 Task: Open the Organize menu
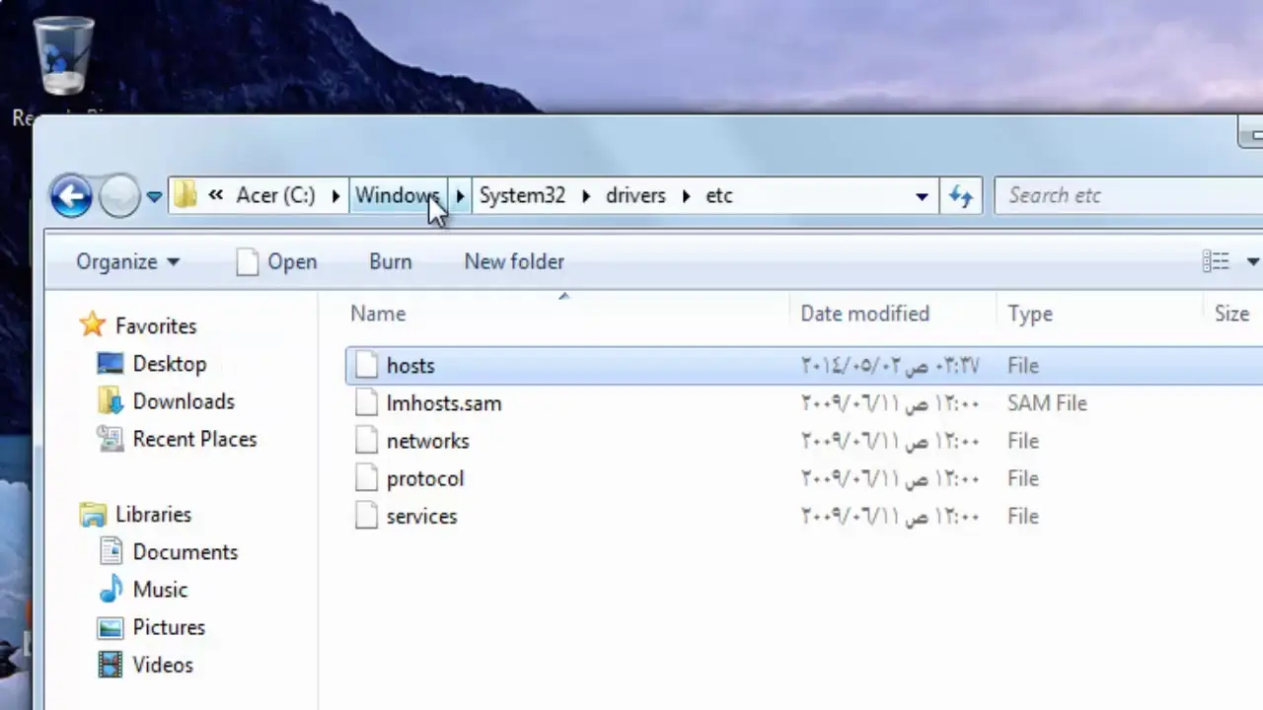coord(128,261)
